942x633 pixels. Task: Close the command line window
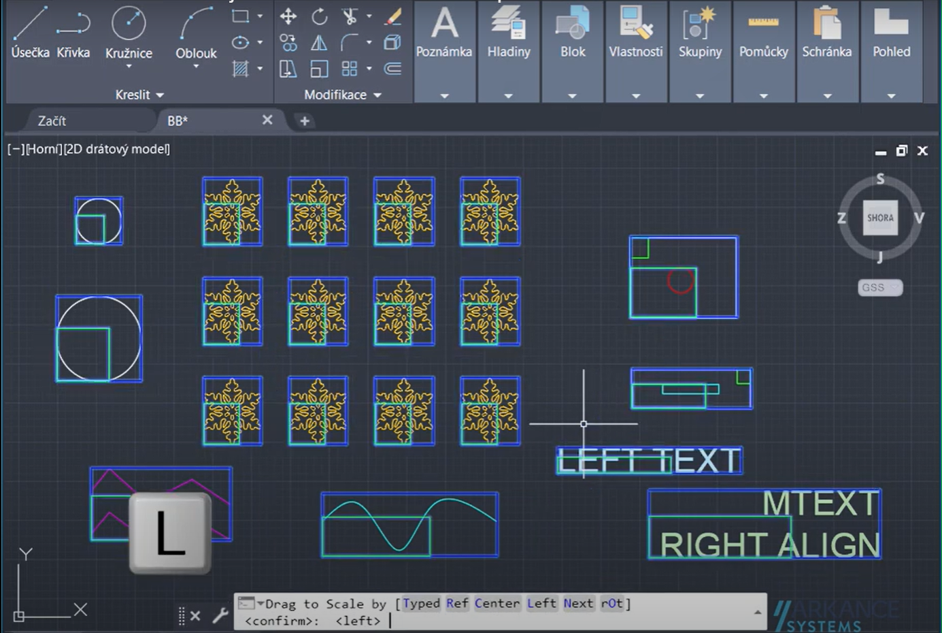195,616
